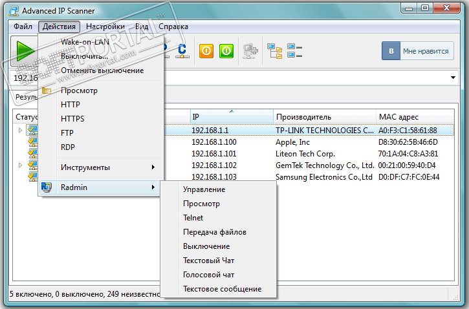The width and height of the screenshot is (469, 309).
Task: Choose Текстовое сообщение submenu entry
Action: coord(219,289)
